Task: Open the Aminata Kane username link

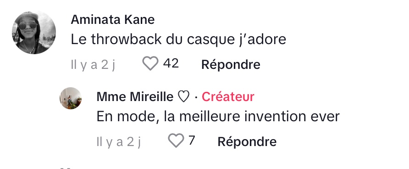Action: [x=113, y=20]
